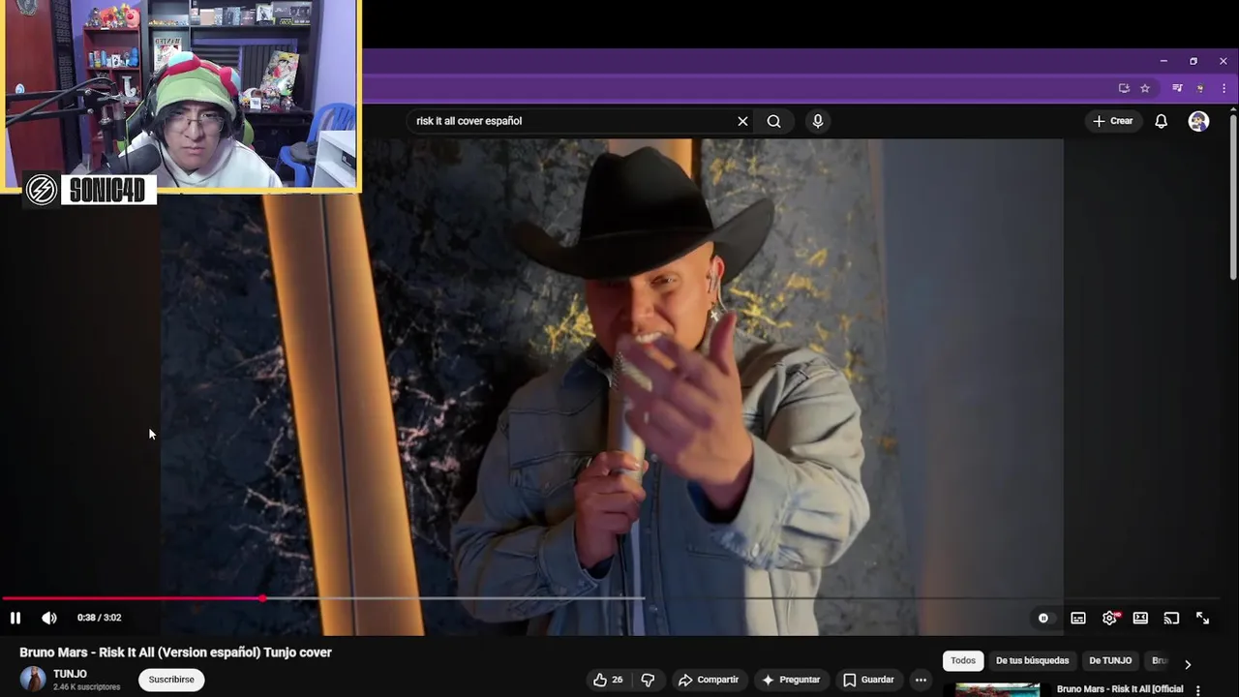Screen dimensions: 1239x697
Task: Open the notifications bell
Action: point(1162,121)
